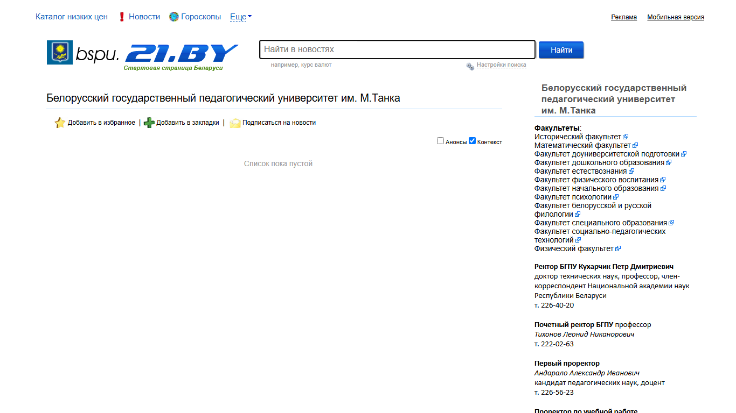Open Каталог низких цен in top navigation
The height and width of the screenshot is (413, 736).
pos(72,17)
